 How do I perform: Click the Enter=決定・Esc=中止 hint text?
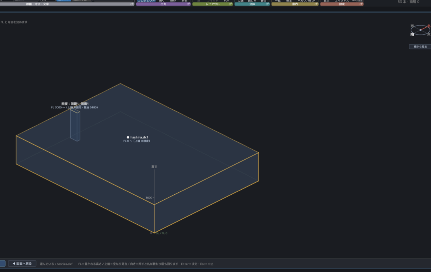pyautogui.click(x=197, y=264)
